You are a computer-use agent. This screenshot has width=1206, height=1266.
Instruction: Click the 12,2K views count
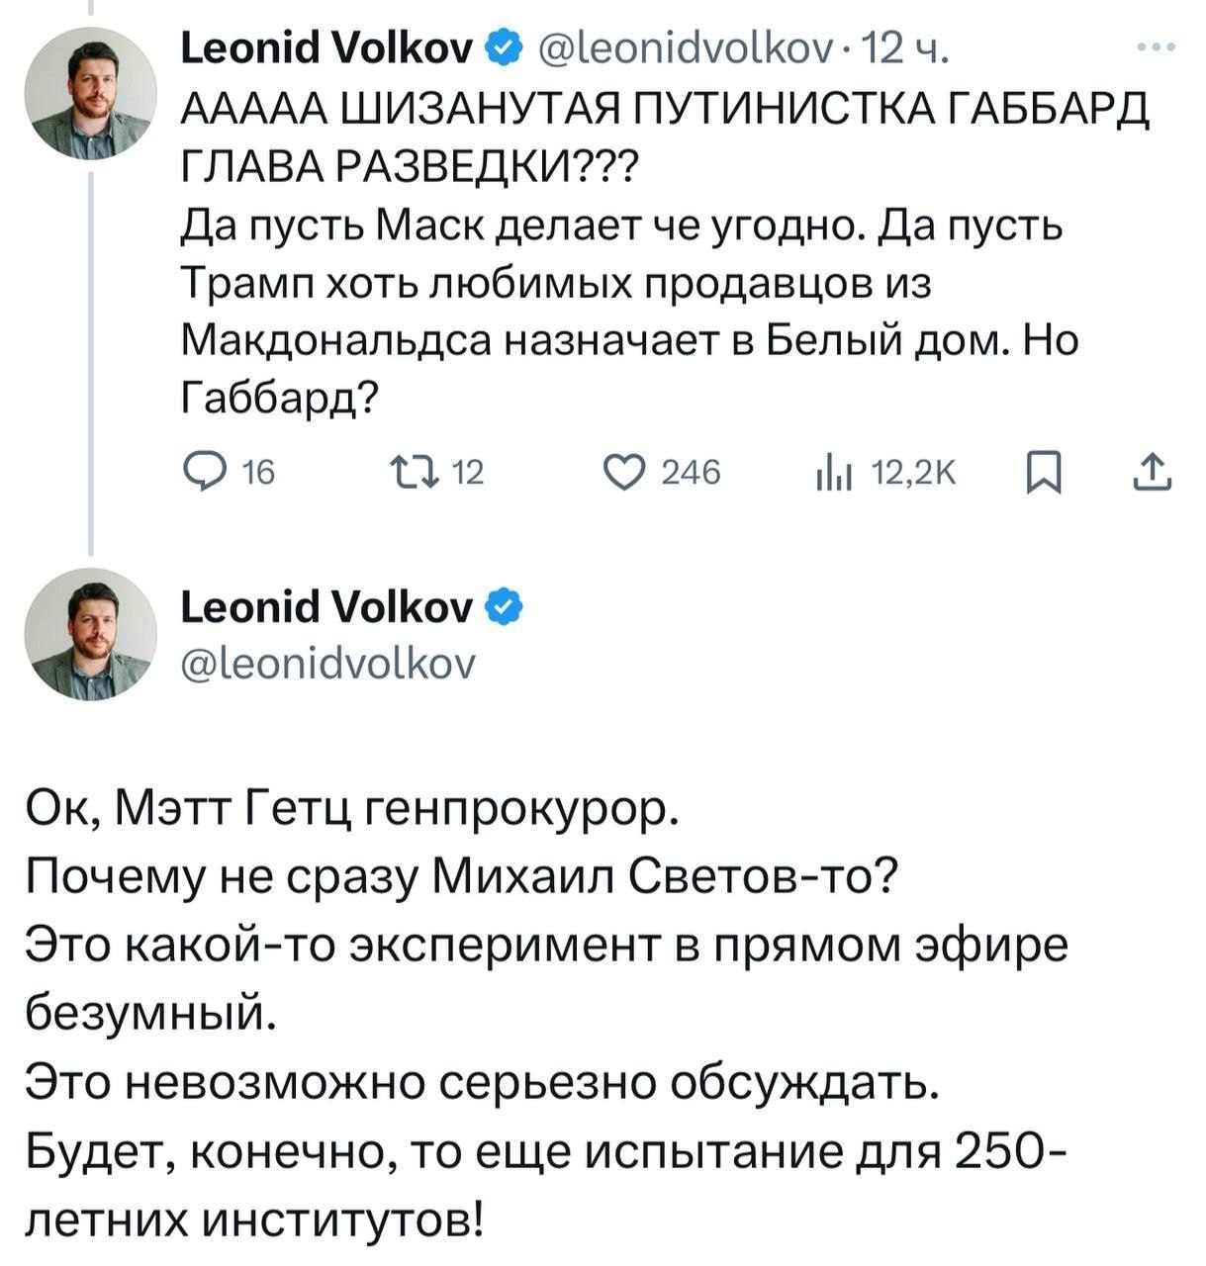coord(912,475)
